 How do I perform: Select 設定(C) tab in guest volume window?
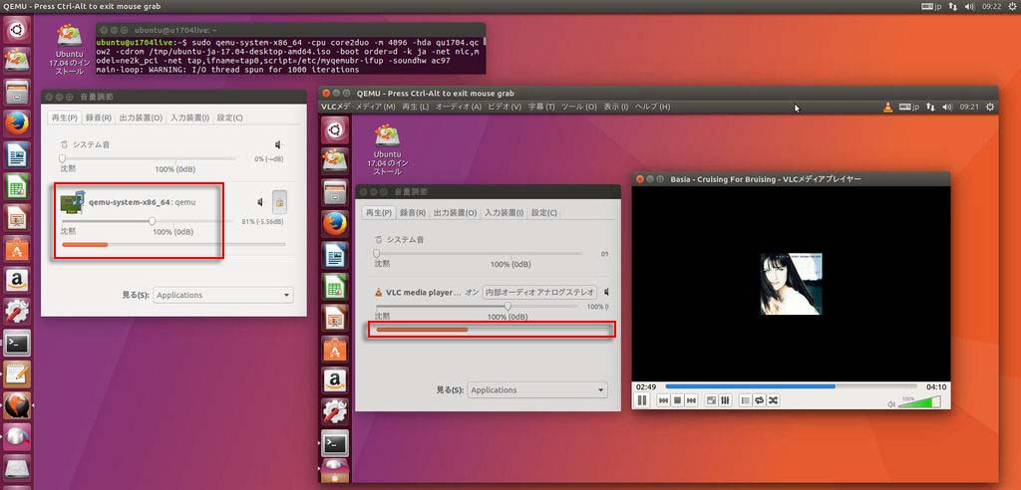(544, 213)
